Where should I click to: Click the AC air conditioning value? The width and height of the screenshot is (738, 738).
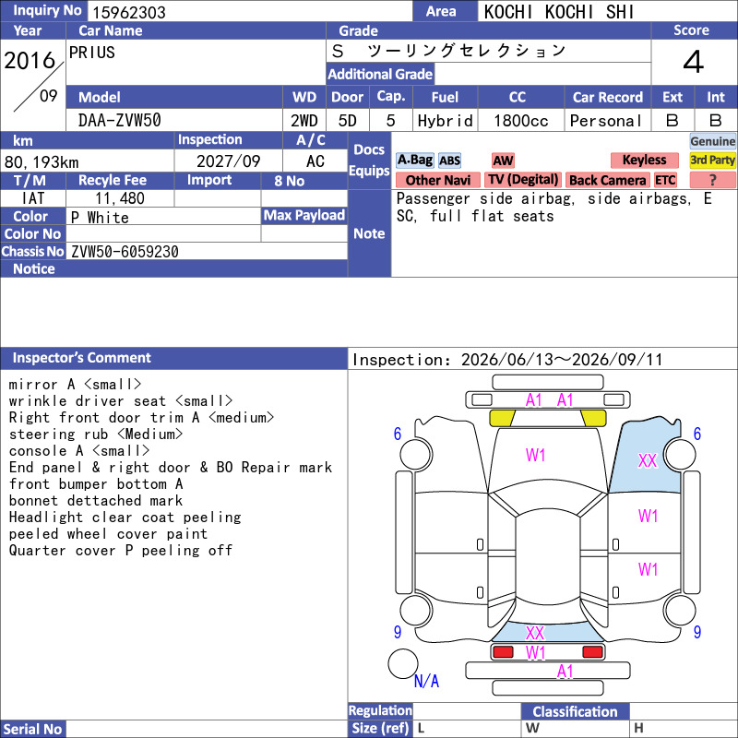point(315,161)
